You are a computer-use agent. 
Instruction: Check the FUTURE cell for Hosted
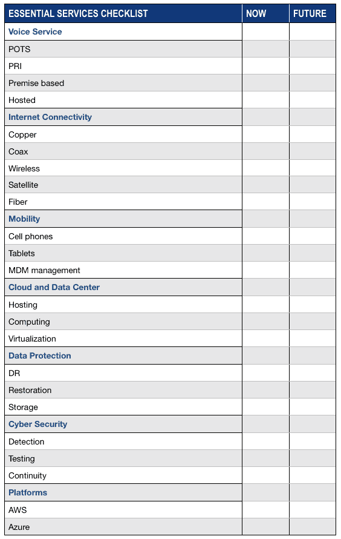[x=313, y=100]
